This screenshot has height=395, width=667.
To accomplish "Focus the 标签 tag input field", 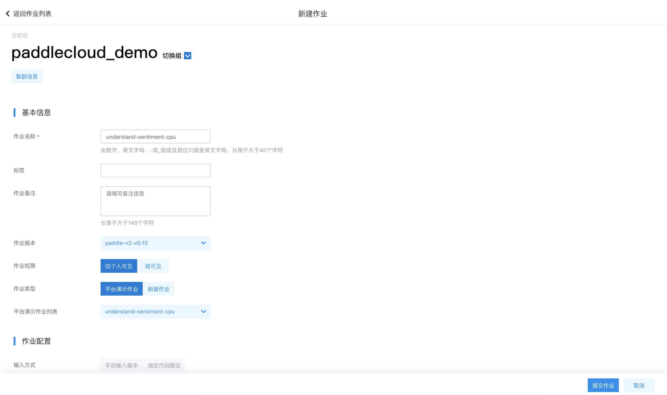I will (155, 170).
